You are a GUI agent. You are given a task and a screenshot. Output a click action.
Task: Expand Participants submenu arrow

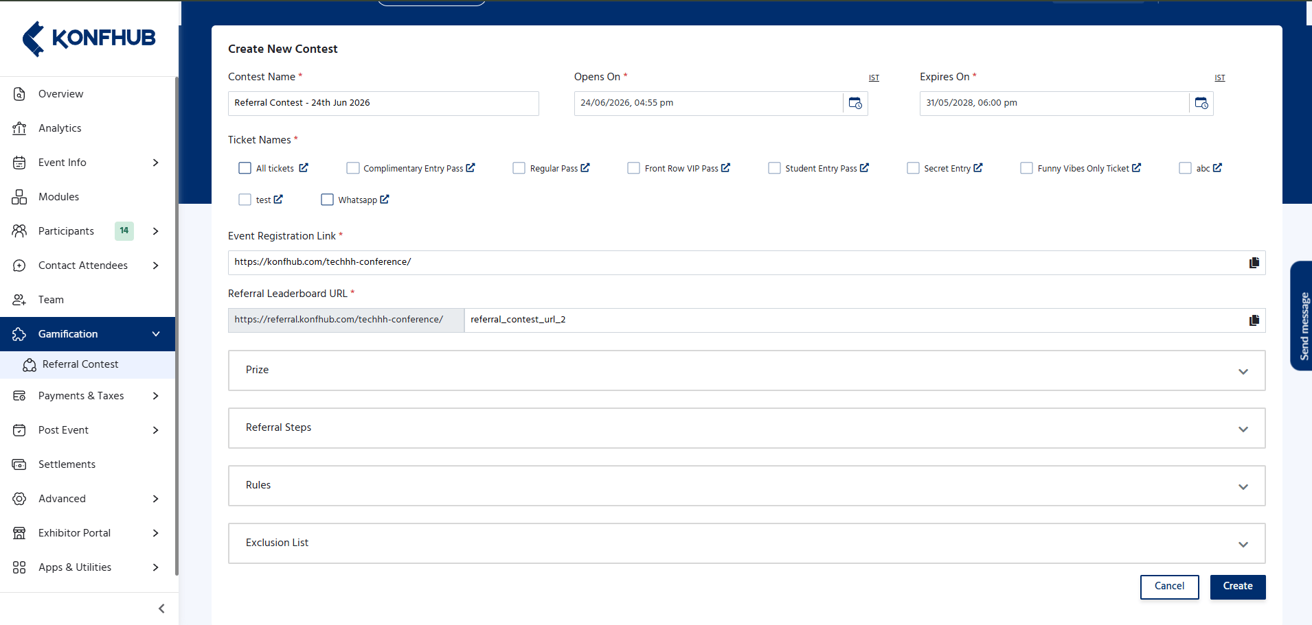(x=156, y=231)
